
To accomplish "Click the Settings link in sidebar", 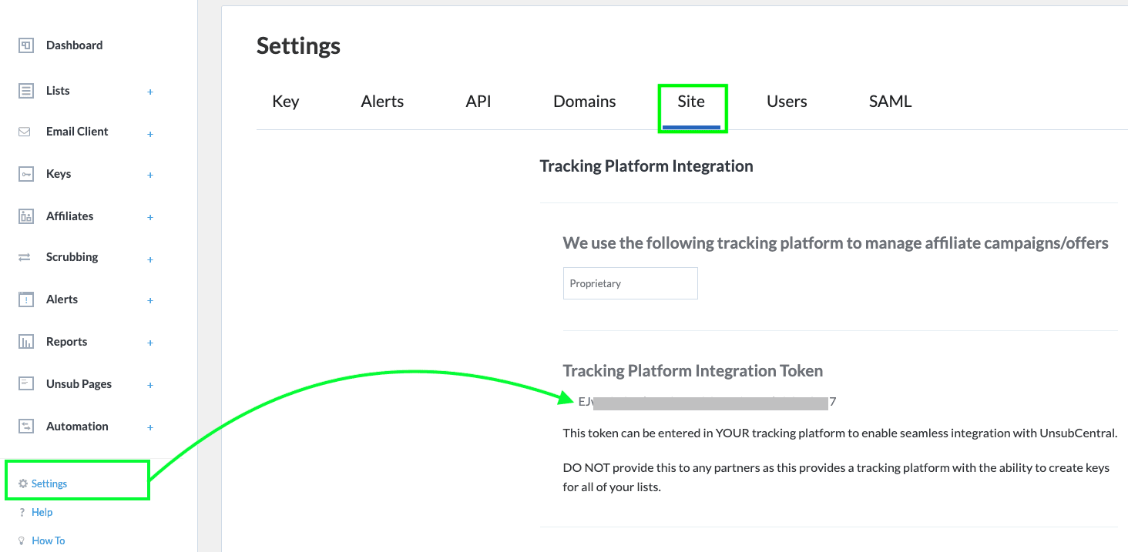I will pos(49,483).
